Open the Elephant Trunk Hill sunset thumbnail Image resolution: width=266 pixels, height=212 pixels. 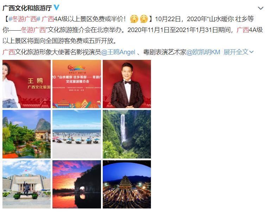pos(77,184)
